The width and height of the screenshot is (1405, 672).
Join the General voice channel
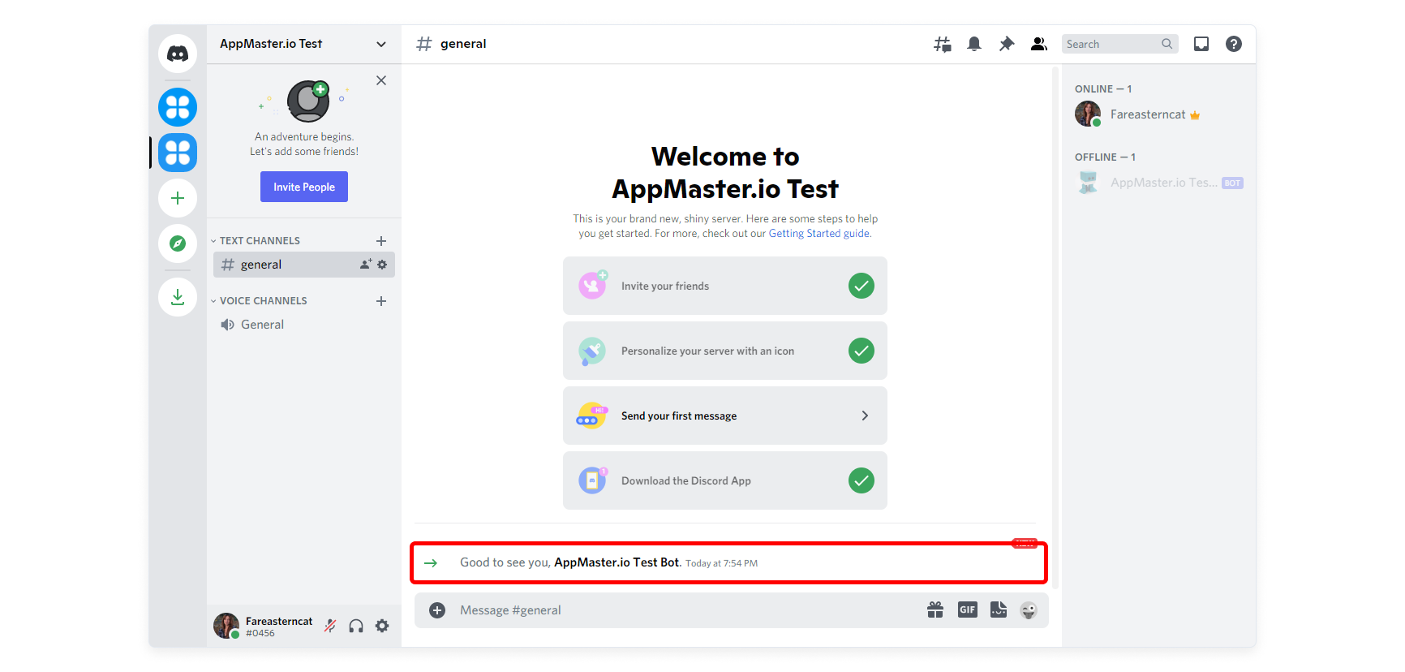coord(304,325)
